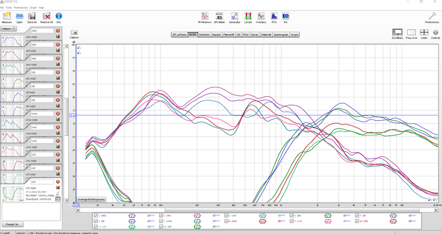Click Average the Responses button
442x234 pixels.
[91, 199]
